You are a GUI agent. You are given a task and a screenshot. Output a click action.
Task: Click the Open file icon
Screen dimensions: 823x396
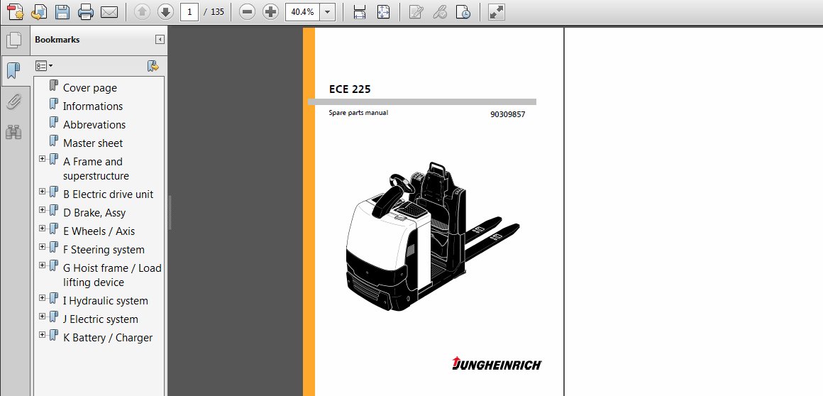(39, 11)
